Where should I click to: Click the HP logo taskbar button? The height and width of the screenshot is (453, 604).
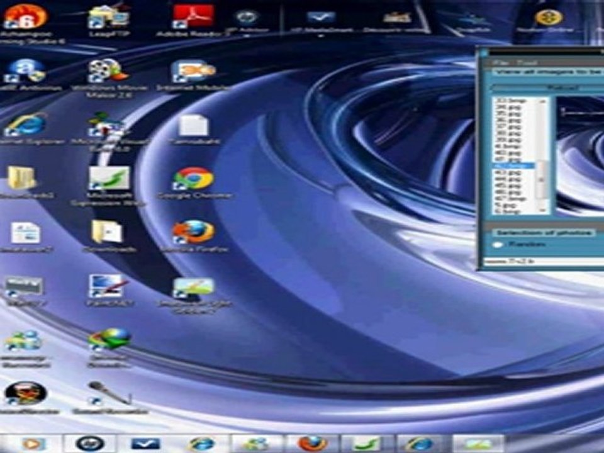tap(90, 444)
